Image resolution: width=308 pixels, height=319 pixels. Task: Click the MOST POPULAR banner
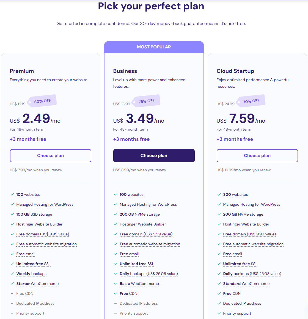point(154,47)
